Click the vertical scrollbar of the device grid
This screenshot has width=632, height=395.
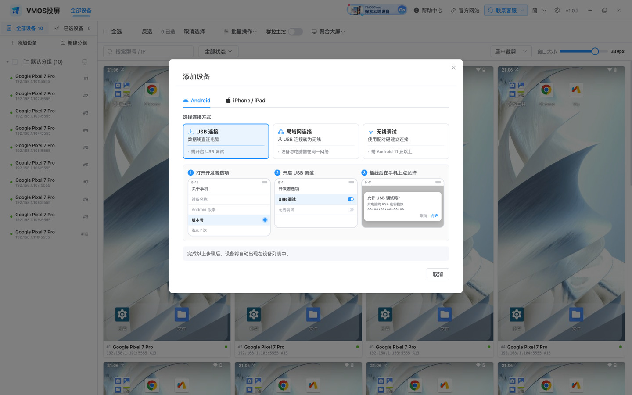pos(630,123)
